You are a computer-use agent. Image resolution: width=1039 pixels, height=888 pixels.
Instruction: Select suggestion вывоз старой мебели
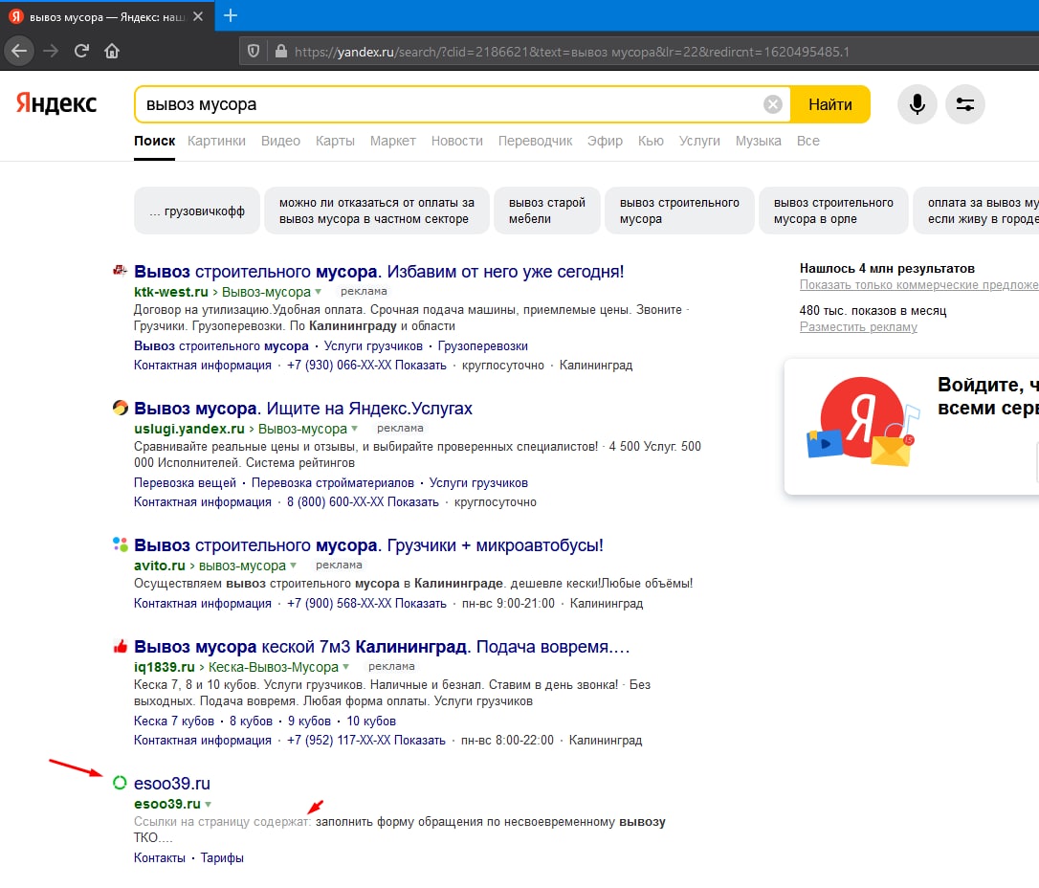pyautogui.click(x=547, y=211)
